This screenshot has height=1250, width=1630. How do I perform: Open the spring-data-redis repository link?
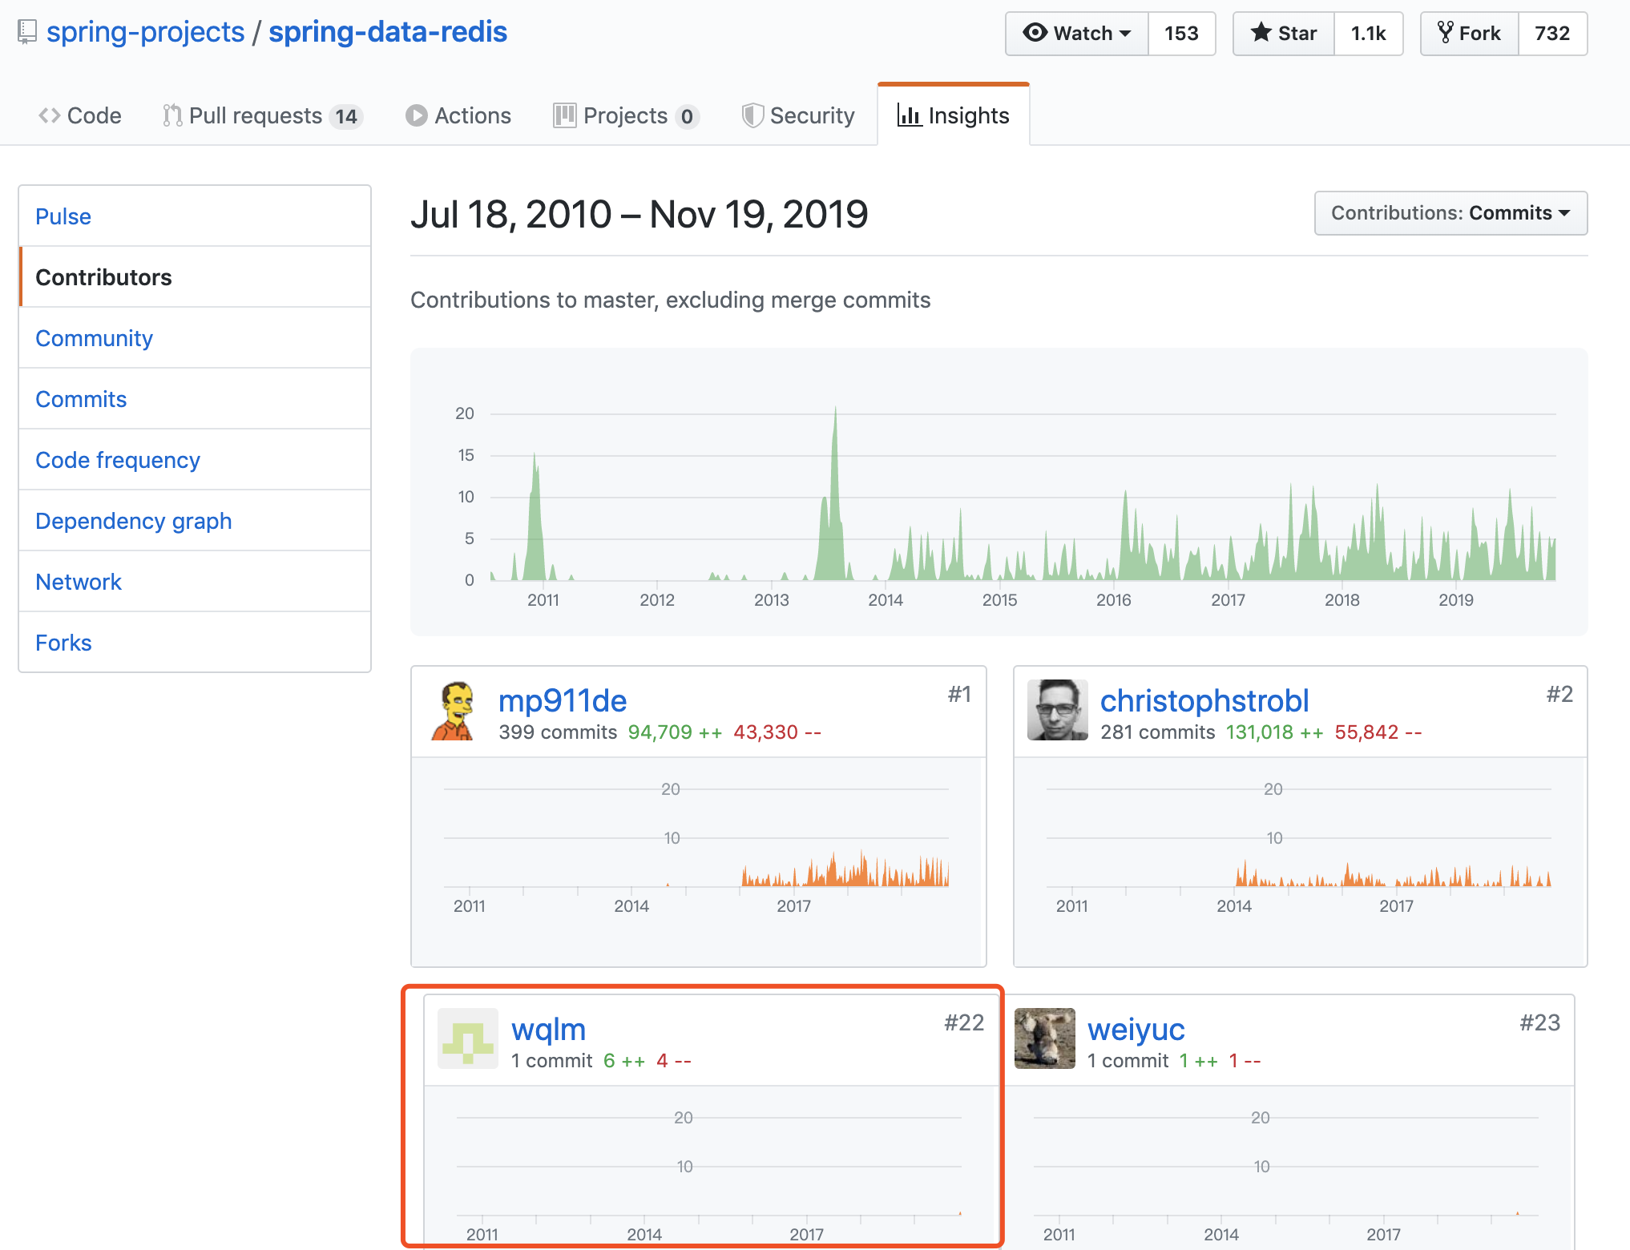(x=388, y=32)
